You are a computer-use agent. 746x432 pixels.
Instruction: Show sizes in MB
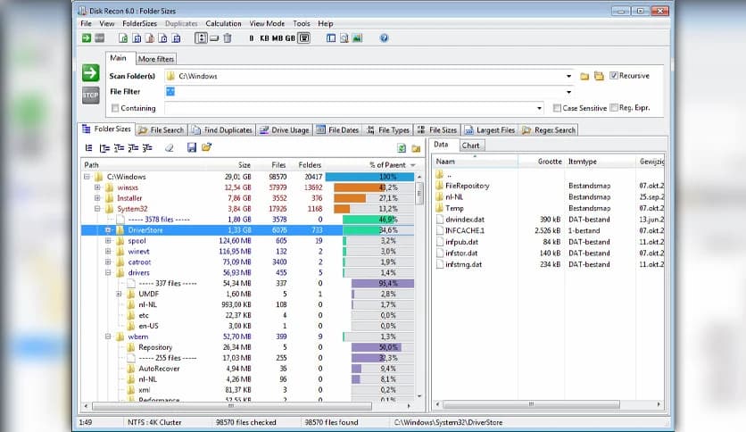pyautogui.click(x=278, y=38)
